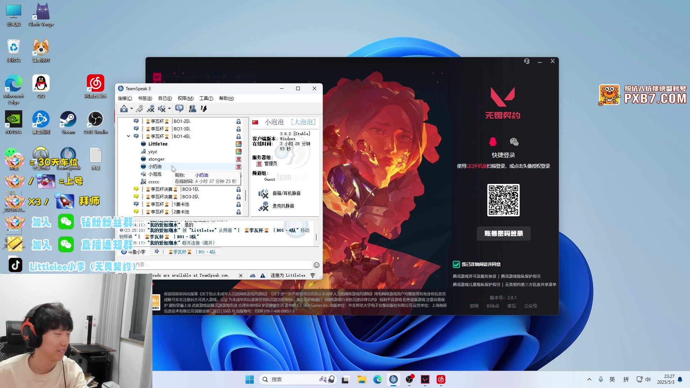Select user 小泡泡 in channel tree
This screenshot has width=690, height=388.
(155, 174)
